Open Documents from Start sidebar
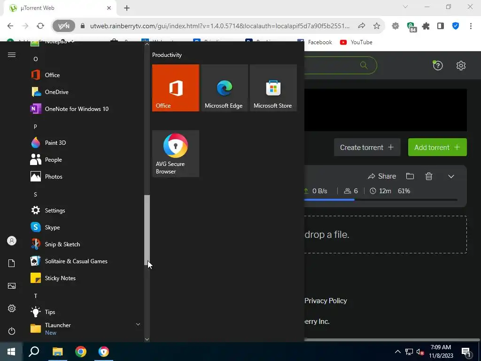The height and width of the screenshot is (361, 481). click(x=12, y=263)
